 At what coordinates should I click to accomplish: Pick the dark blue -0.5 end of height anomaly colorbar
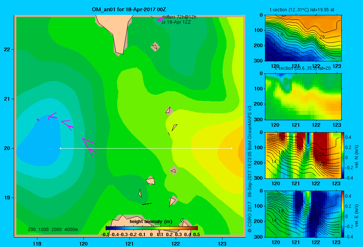[107, 228]
